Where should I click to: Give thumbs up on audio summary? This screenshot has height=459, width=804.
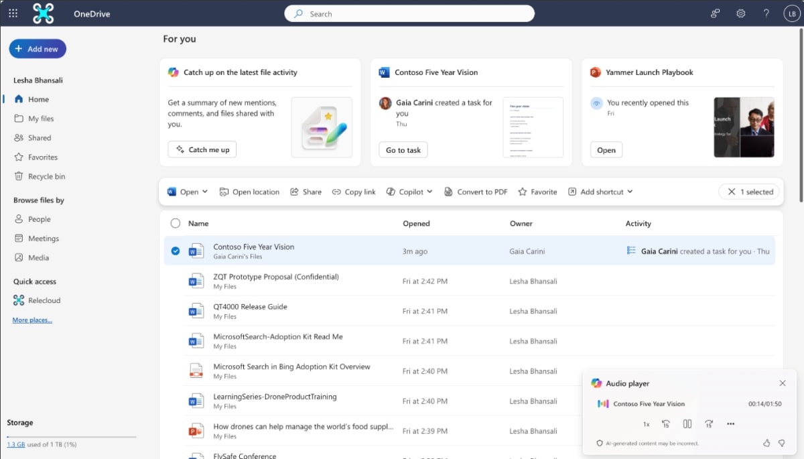pos(766,443)
